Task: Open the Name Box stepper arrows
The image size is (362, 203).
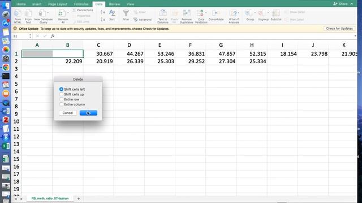Action: click(x=30, y=36)
